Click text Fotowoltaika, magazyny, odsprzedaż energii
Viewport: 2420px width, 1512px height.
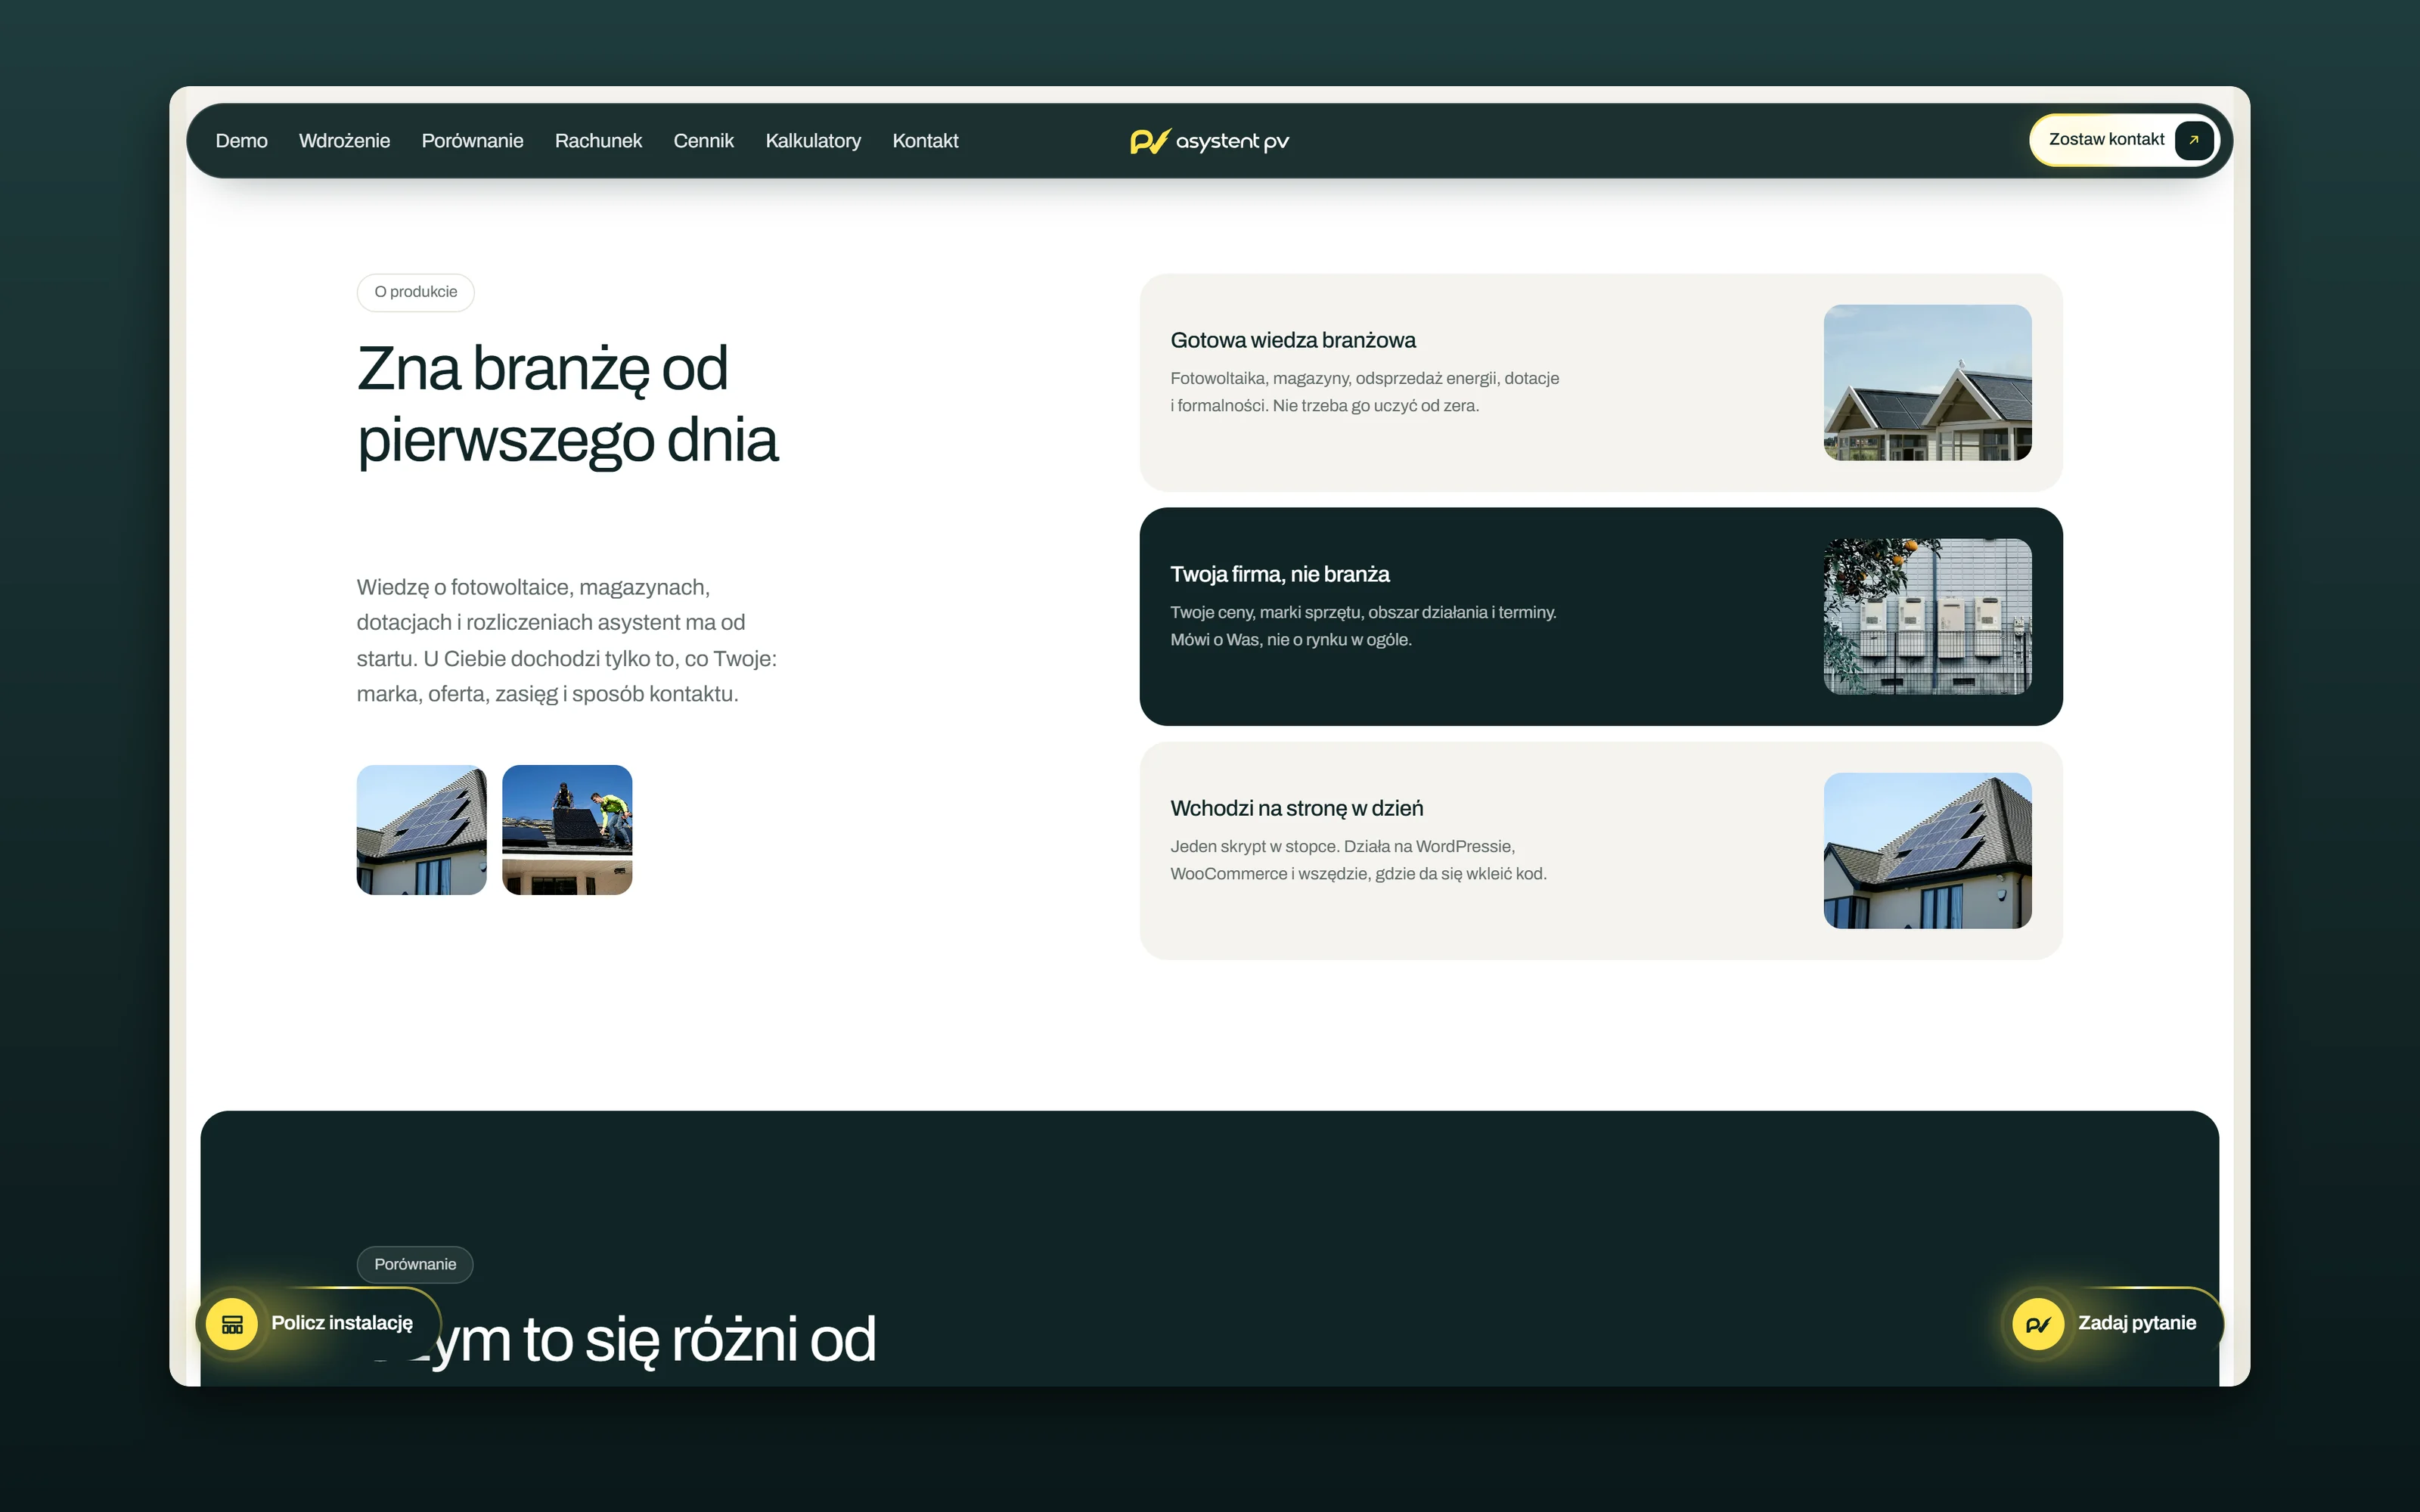tap(1365, 392)
